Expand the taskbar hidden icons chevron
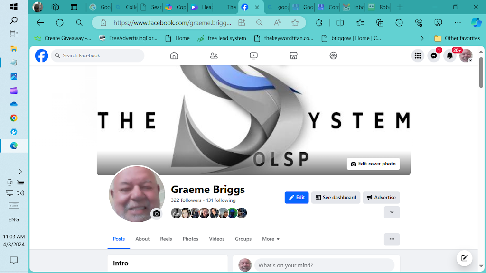The width and height of the screenshot is (486, 273). (20, 172)
